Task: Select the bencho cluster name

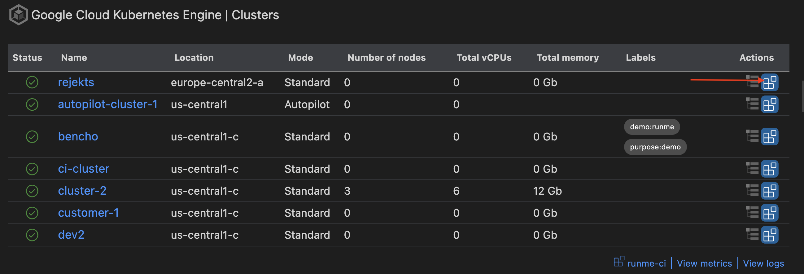Action: (78, 136)
